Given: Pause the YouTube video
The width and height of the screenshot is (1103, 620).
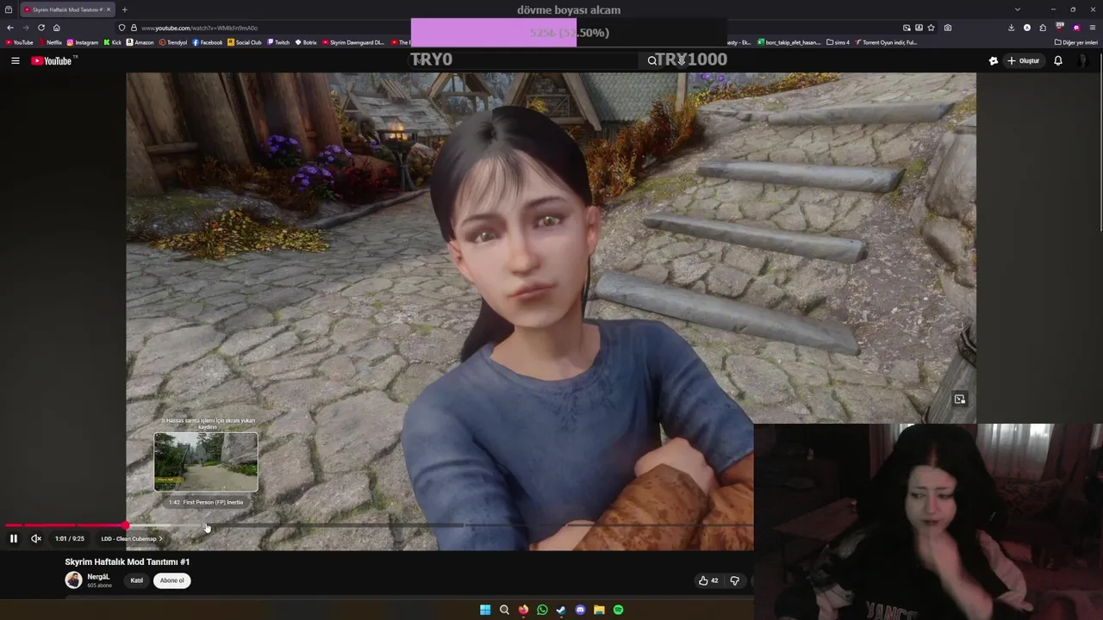Looking at the screenshot, I should [x=14, y=538].
